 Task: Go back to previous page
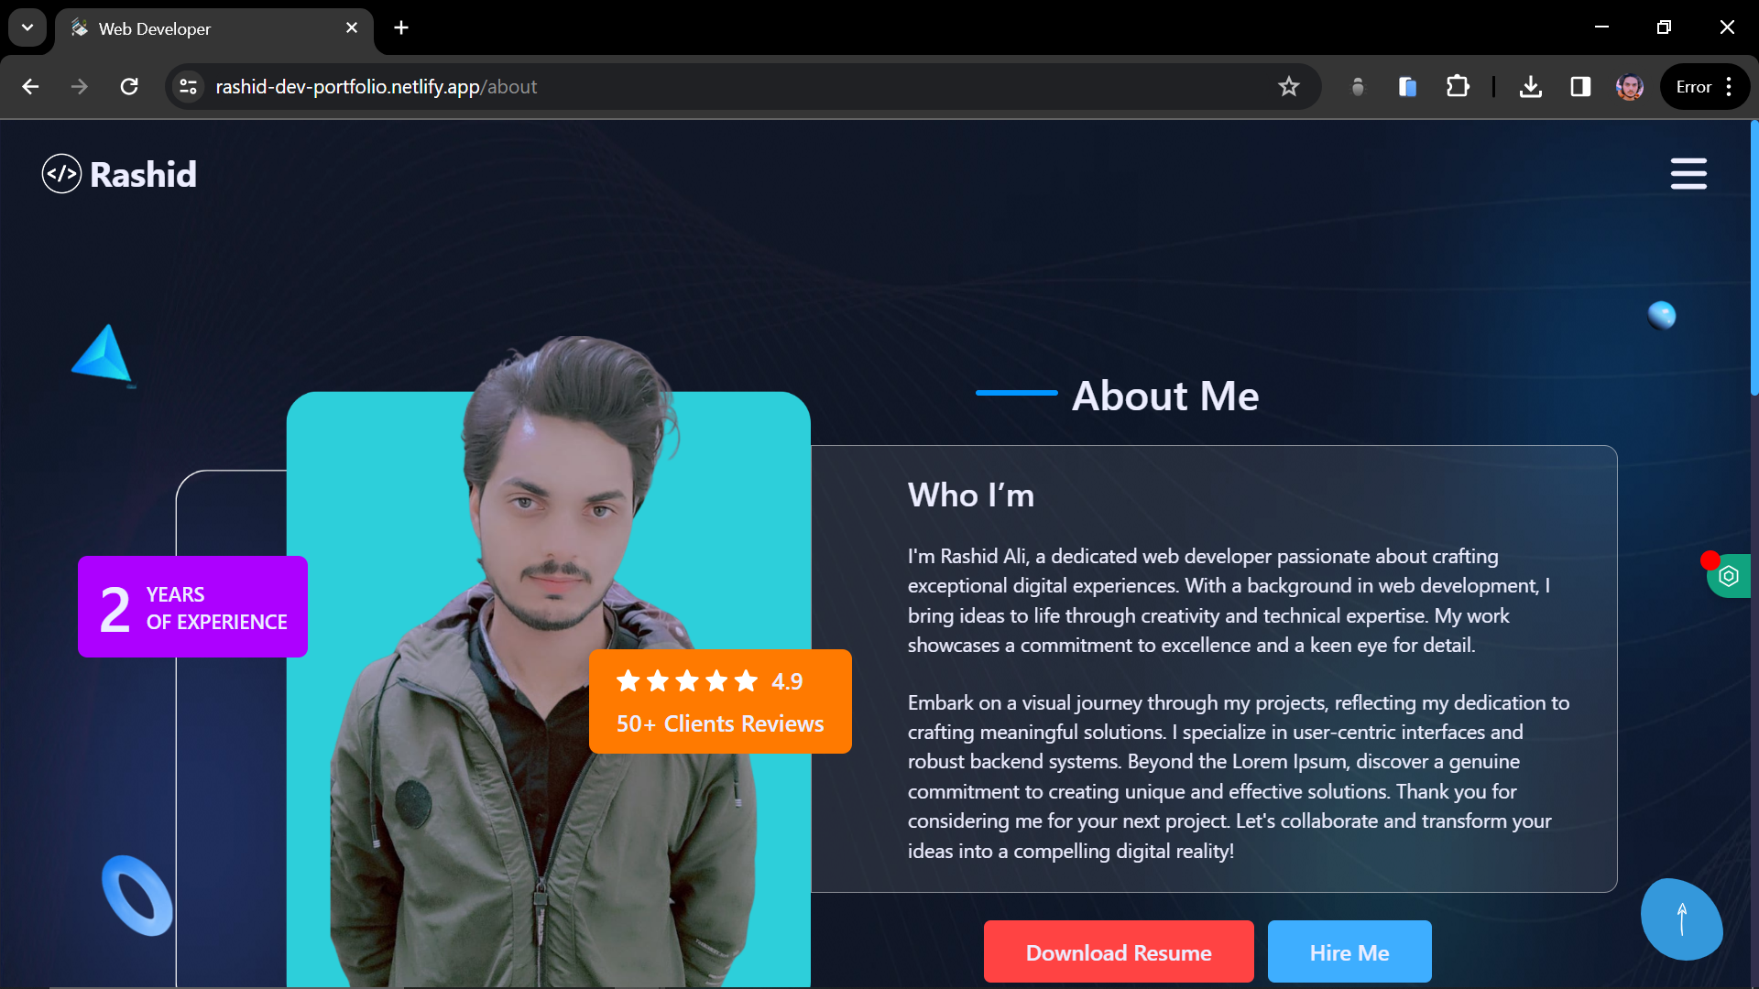point(30,87)
